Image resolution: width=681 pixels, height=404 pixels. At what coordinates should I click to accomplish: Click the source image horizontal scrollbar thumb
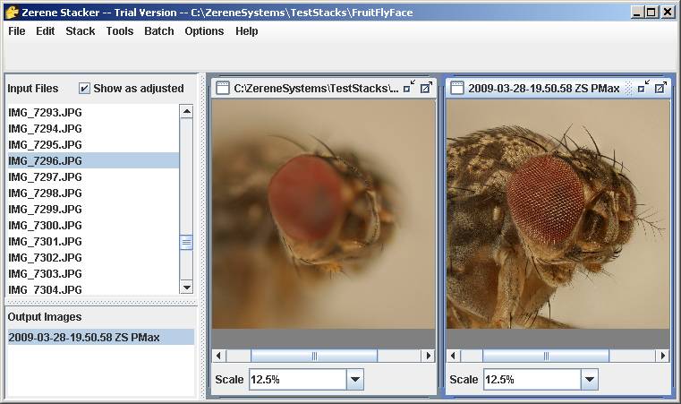point(314,356)
